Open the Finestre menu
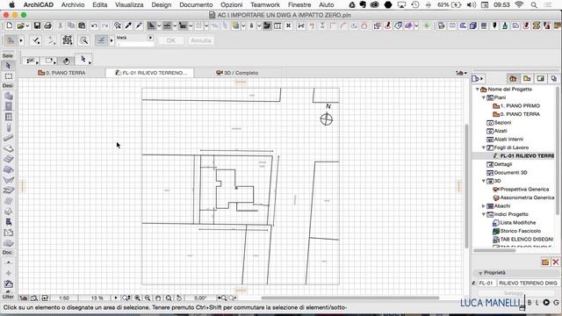This screenshot has height=316, width=562. point(299,5)
